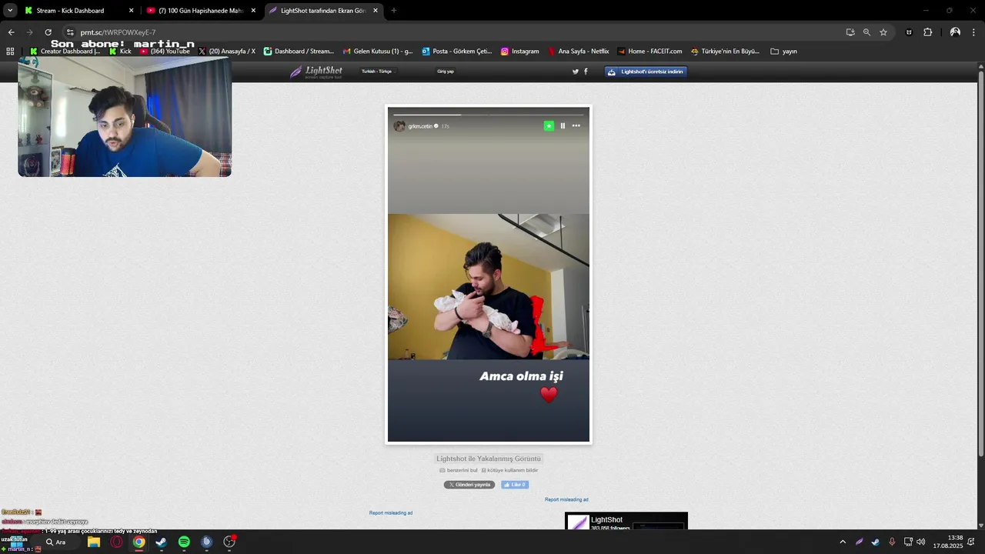Click the Steam system tray icon

tap(876, 542)
